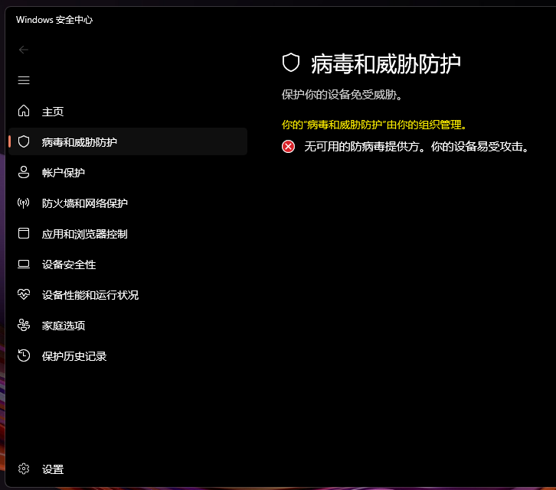556x490 pixels.
Task: Select the laptop icon for 设备安全性
Action: 24,264
